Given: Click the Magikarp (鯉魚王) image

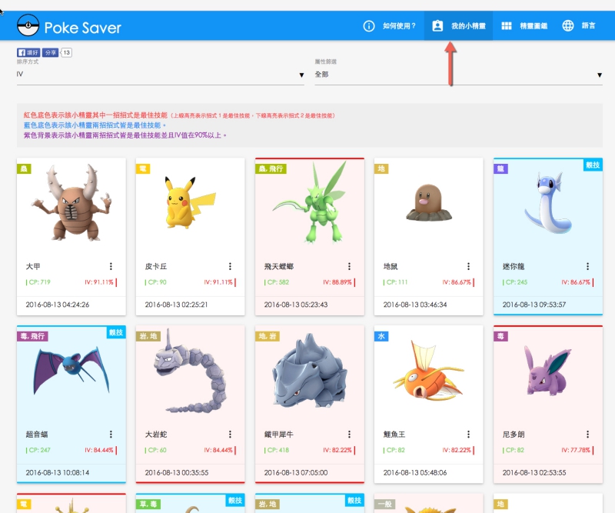Looking at the screenshot, I should click(429, 371).
